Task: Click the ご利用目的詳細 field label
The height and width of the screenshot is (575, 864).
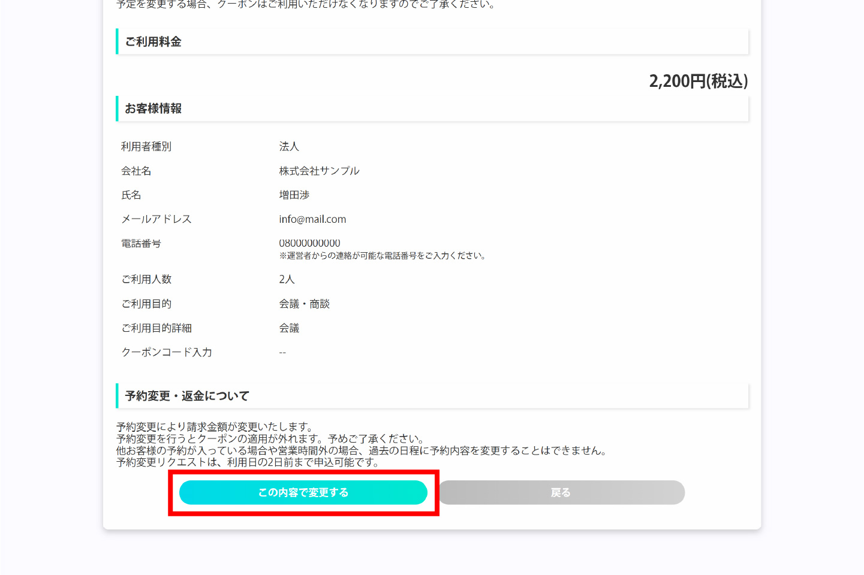Action: (x=156, y=328)
